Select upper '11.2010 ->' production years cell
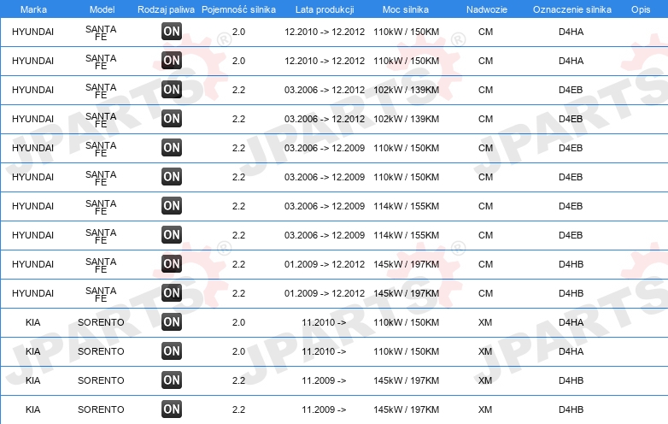 point(324,322)
